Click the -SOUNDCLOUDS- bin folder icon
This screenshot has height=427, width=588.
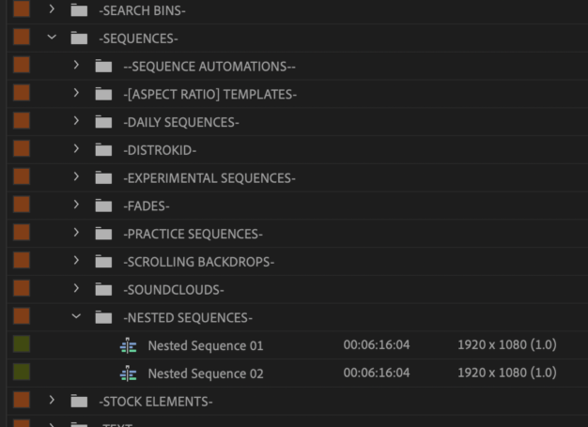(x=103, y=290)
